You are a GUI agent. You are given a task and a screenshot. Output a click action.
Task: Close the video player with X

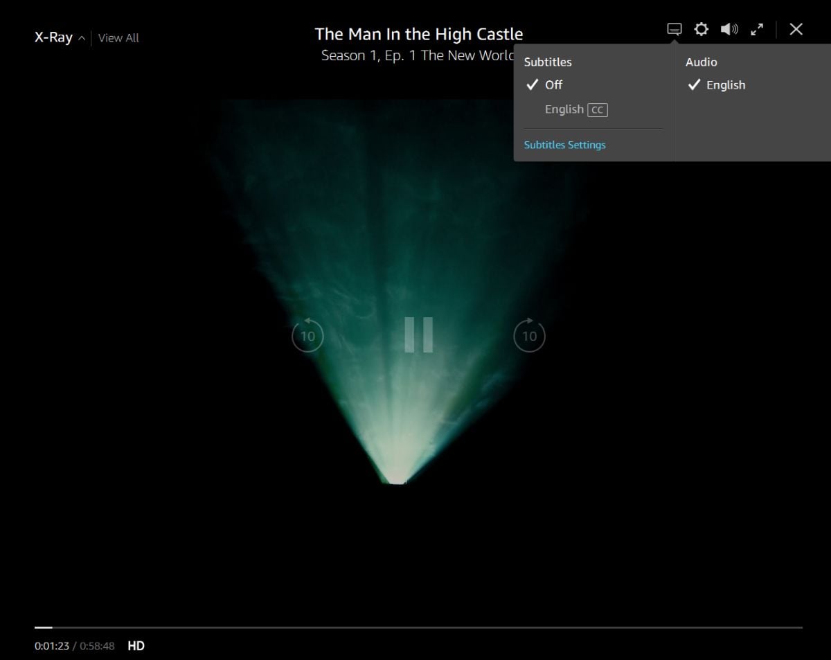[796, 29]
